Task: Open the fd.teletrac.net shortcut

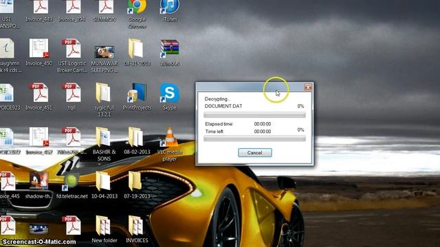Action: click(x=71, y=180)
